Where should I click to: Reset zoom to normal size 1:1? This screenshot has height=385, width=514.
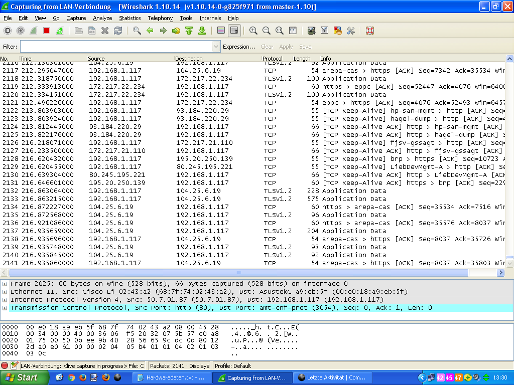[x=279, y=31]
